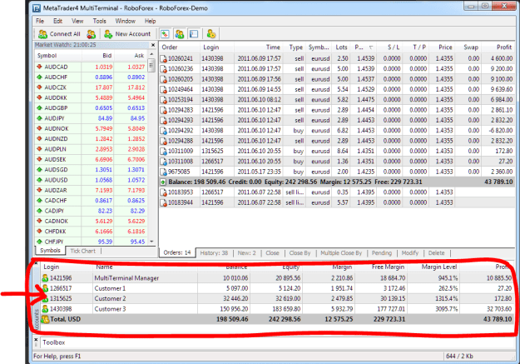Switch to the Close tab
Image resolution: width=520 pixels, height=364 pixels.
pyautogui.click(x=272, y=253)
